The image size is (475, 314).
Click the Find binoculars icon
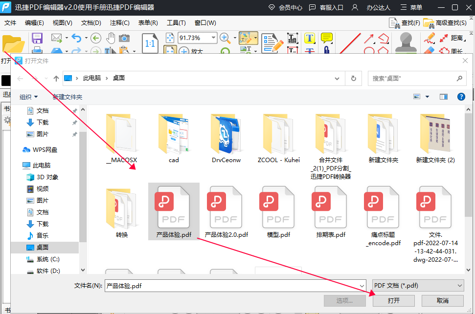(395, 23)
